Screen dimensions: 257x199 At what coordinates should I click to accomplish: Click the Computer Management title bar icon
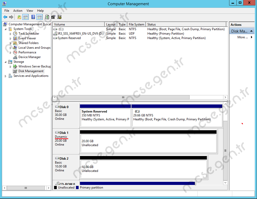click(5, 4)
